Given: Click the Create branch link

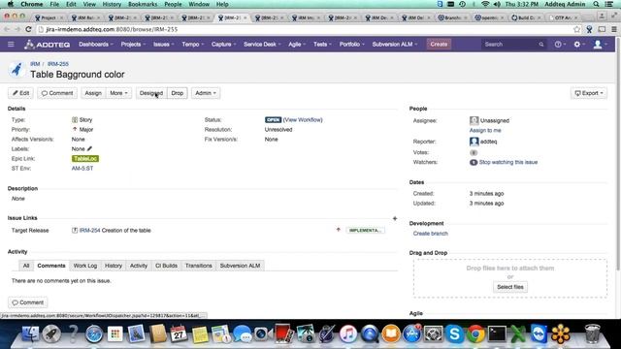Looking at the screenshot, I should pyautogui.click(x=431, y=234).
